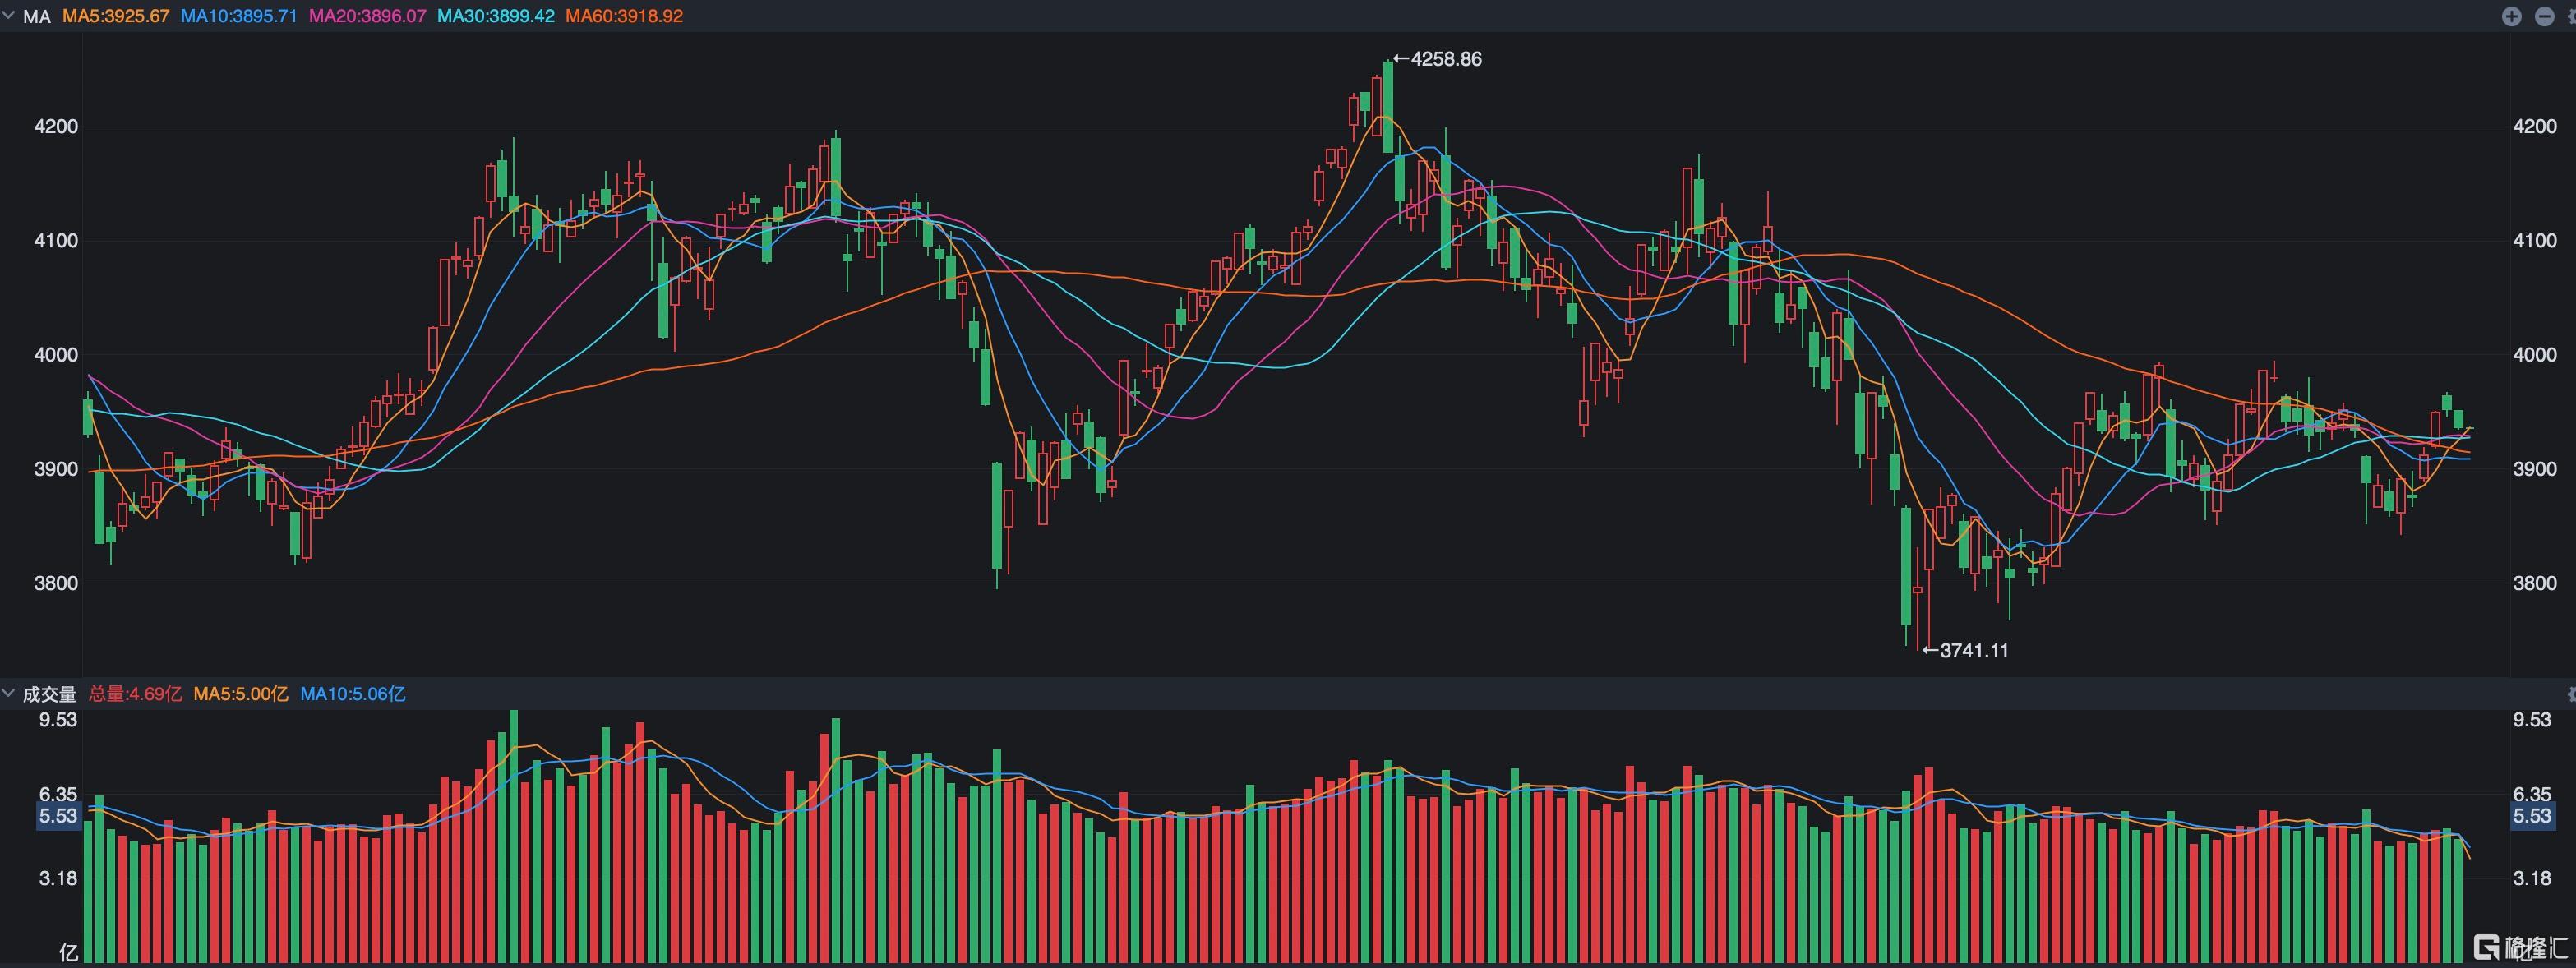
Task: Zoom in the chart with plus icon
Action: pos(2511,17)
